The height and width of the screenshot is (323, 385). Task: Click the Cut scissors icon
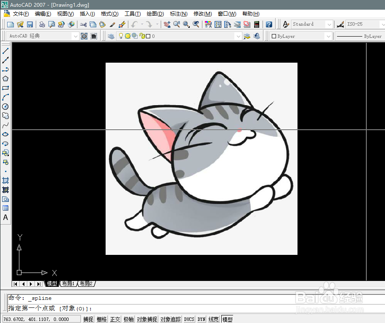pos(83,24)
